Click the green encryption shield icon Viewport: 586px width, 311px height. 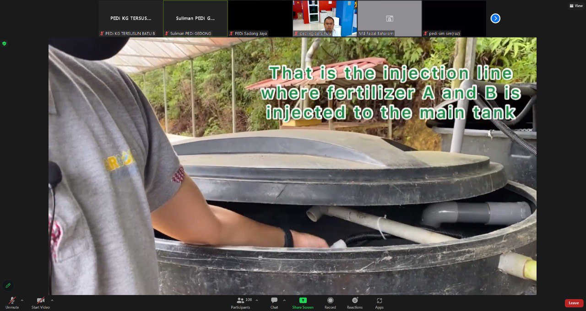click(5, 43)
